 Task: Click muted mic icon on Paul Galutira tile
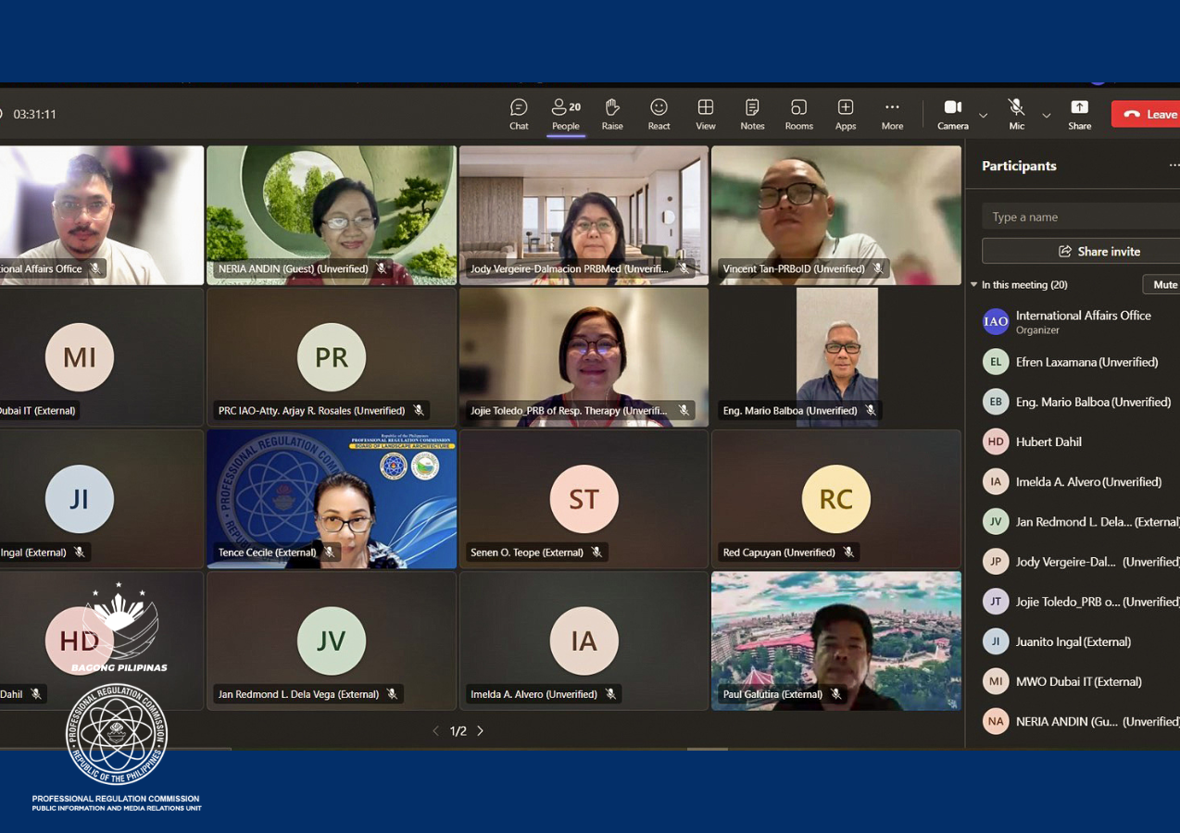835,694
